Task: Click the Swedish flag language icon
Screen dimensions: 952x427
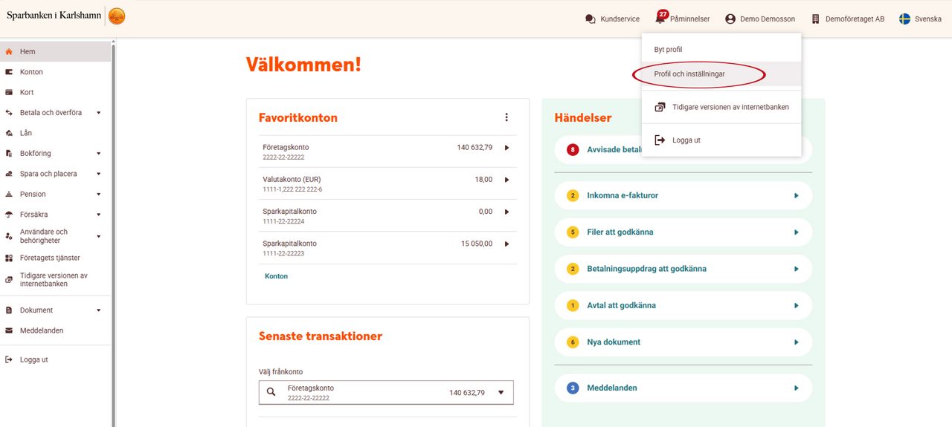Action: pyautogui.click(x=904, y=19)
